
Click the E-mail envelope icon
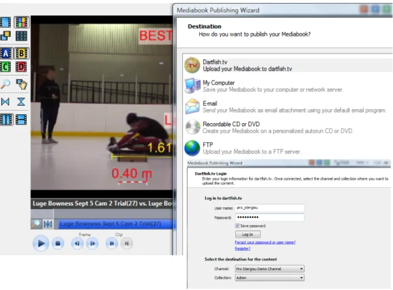click(x=192, y=106)
